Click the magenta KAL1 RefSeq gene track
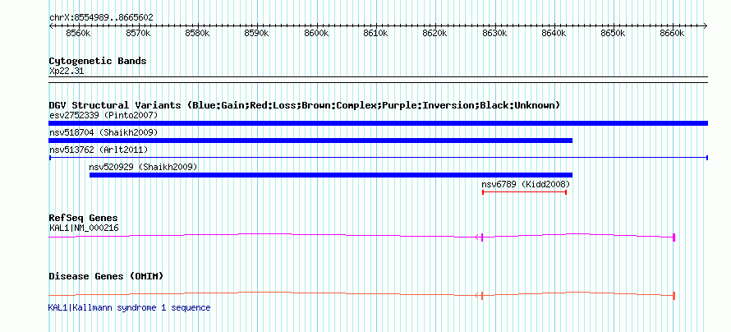This screenshot has height=332, width=731. 361,237
